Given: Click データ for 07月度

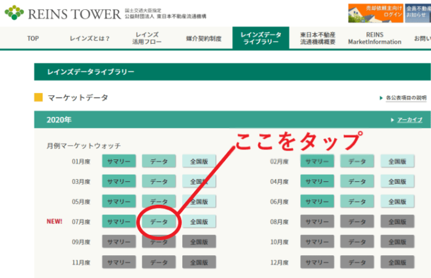Looking at the screenshot, I should [x=159, y=221].
